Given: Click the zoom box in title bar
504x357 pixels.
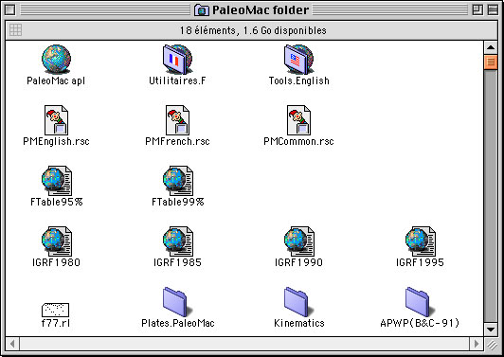Looking at the screenshot, I should point(477,10).
